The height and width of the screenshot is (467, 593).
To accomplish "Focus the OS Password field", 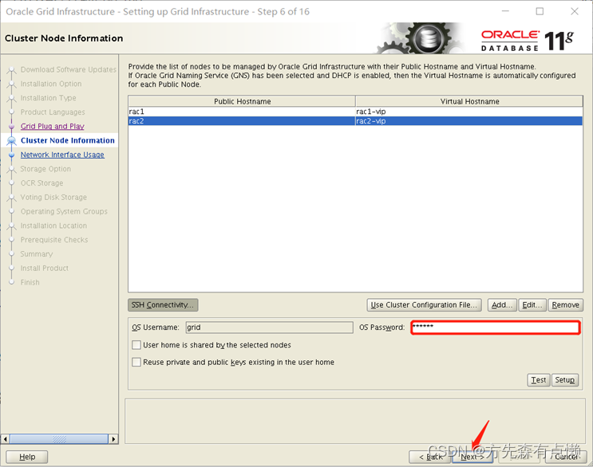I will (x=496, y=328).
